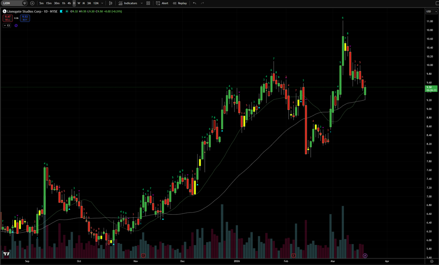Viewport: 439px width, 265px height.
Task: Click the H9.55 high value
Action: pos(83,11)
